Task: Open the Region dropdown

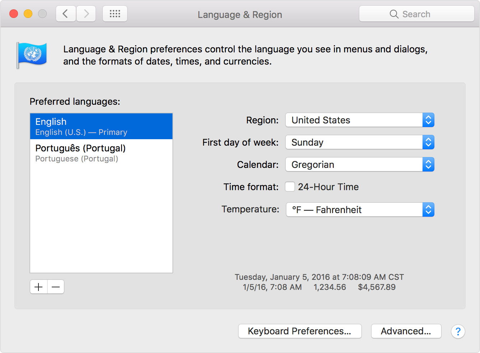Action: click(360, 120)
